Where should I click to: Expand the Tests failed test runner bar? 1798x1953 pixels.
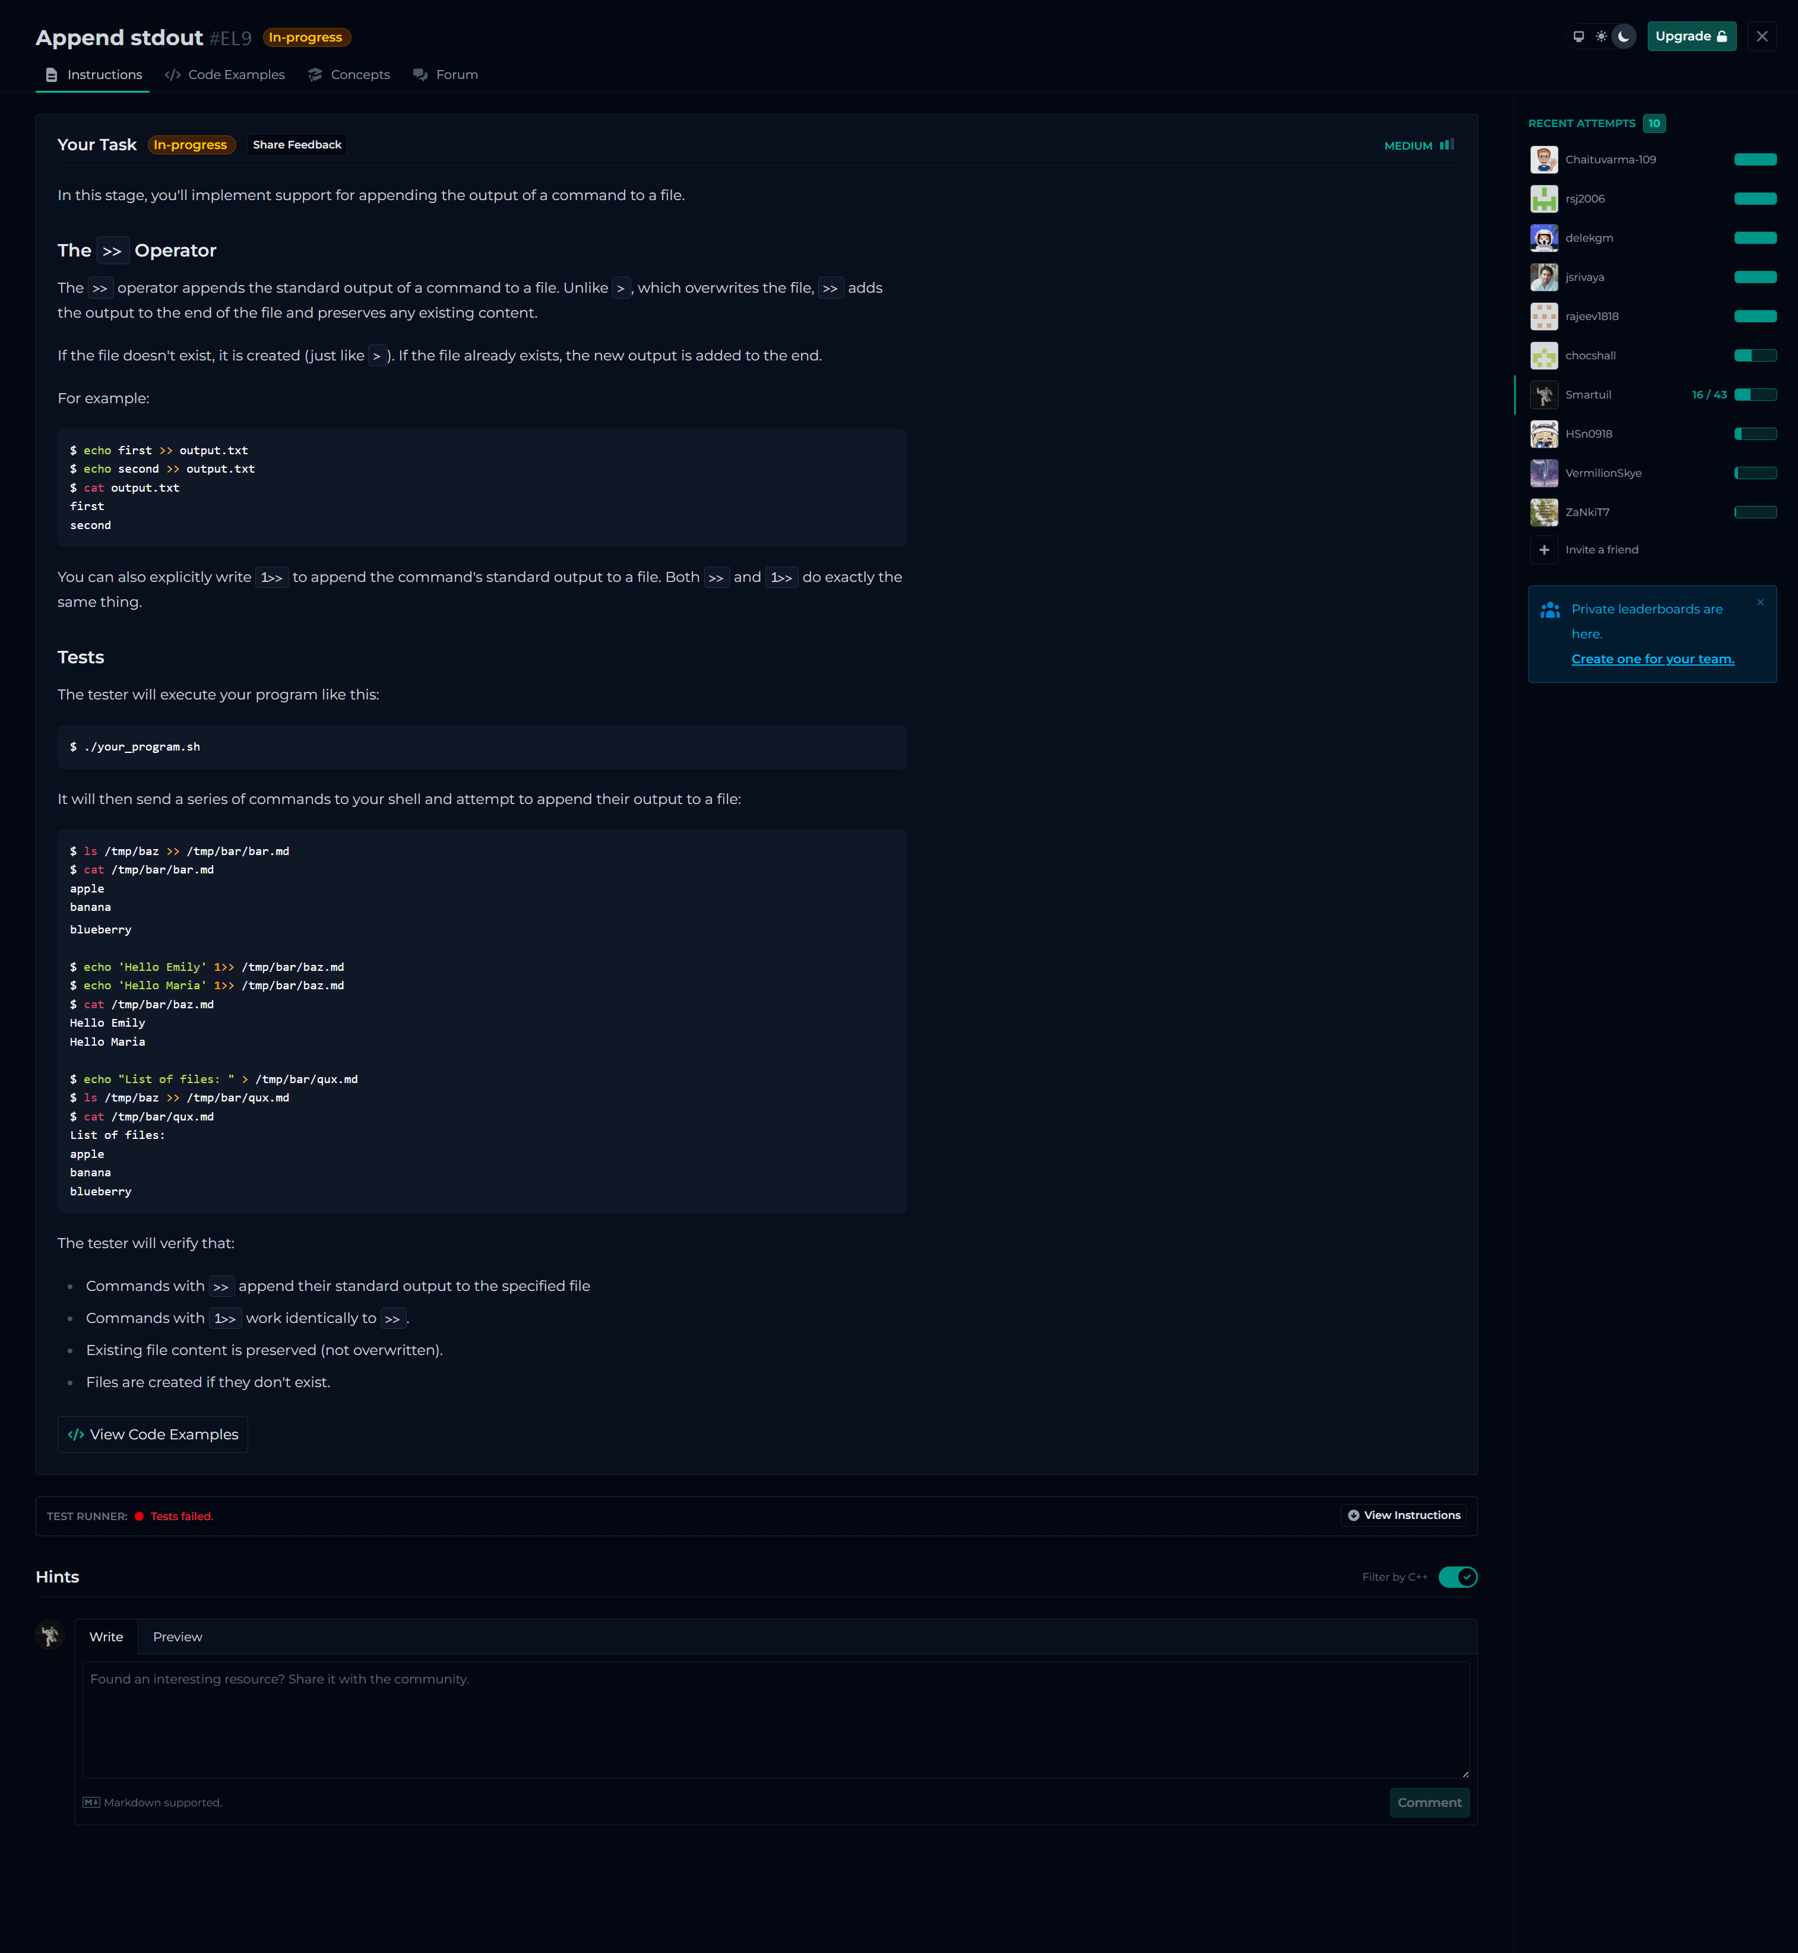pyautogui.click(x=181, y=1516)
